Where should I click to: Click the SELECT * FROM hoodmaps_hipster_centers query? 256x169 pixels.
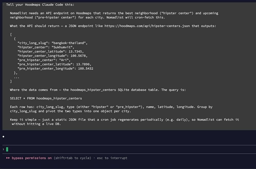point(46,98)
